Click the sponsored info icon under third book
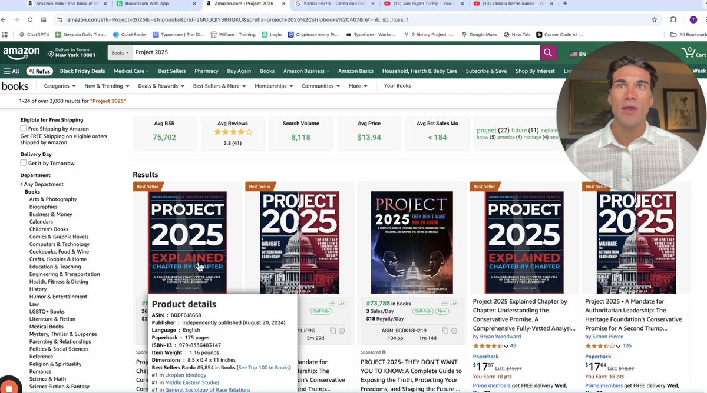Viewport: 707px width, 393px height. pyautogui.click(x=384, y=352)
